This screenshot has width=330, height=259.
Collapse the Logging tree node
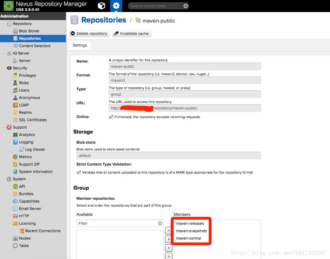tap(10, 142)
